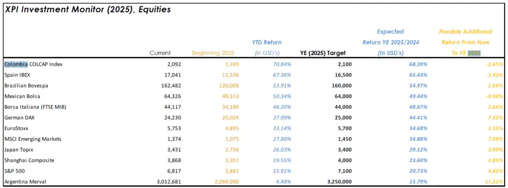This screenshot has height=188, width=508.
Task: Click German DAX YE target 25,000
Action: (343, 118)
